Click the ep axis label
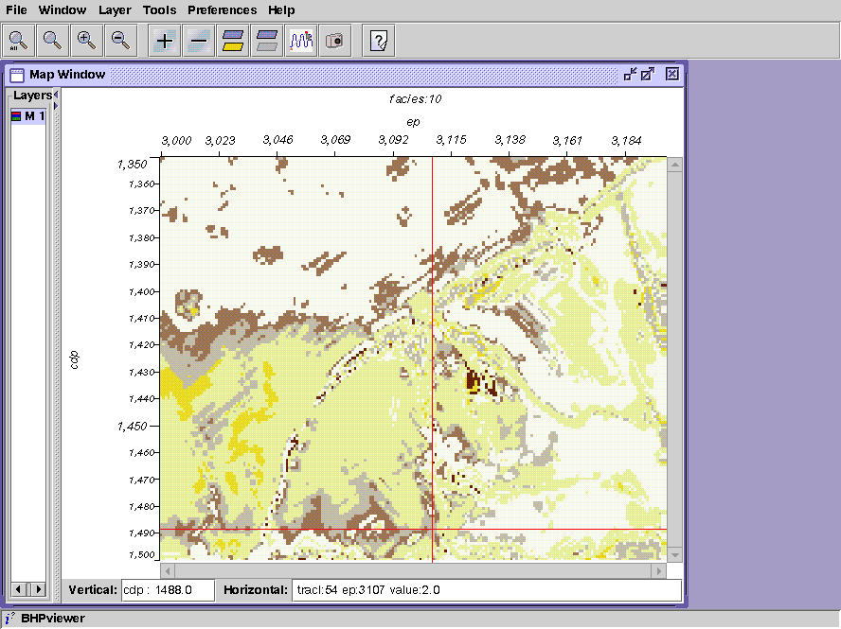This screenshot has height=629, width=841. pos(413,122)
